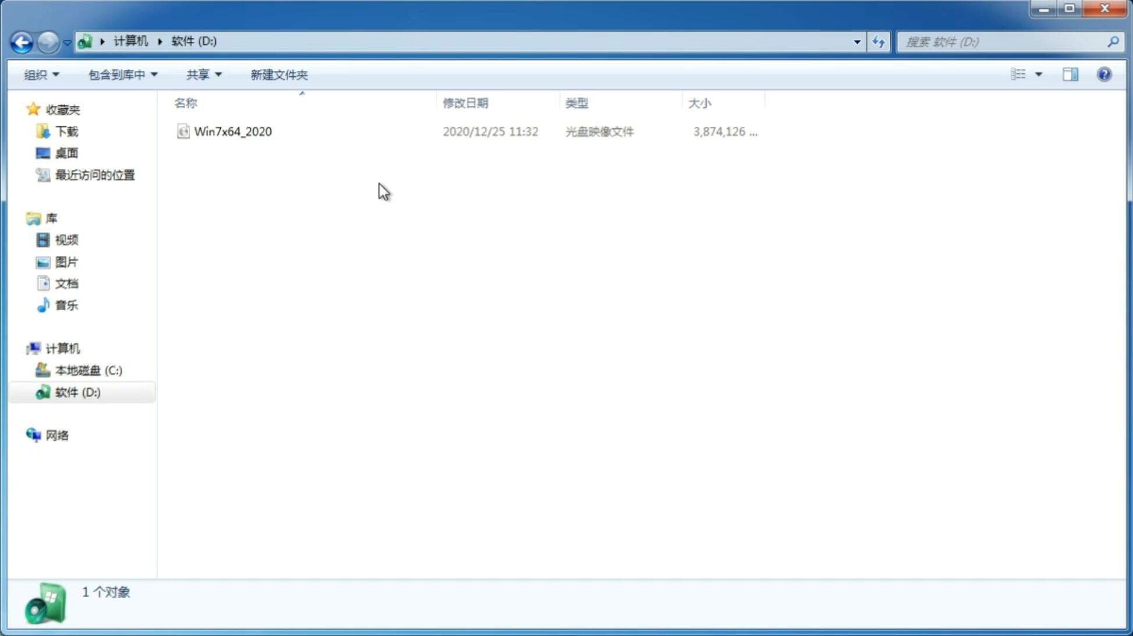1133x636 pixels.
Task: Navigate to 本地磁盘 (C:) drive
Action: click(x=88, y=370)
